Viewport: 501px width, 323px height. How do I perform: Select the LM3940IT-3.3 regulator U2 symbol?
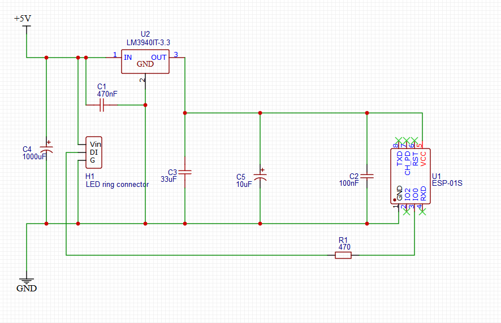pyautogui.click(x=145, y=62)
